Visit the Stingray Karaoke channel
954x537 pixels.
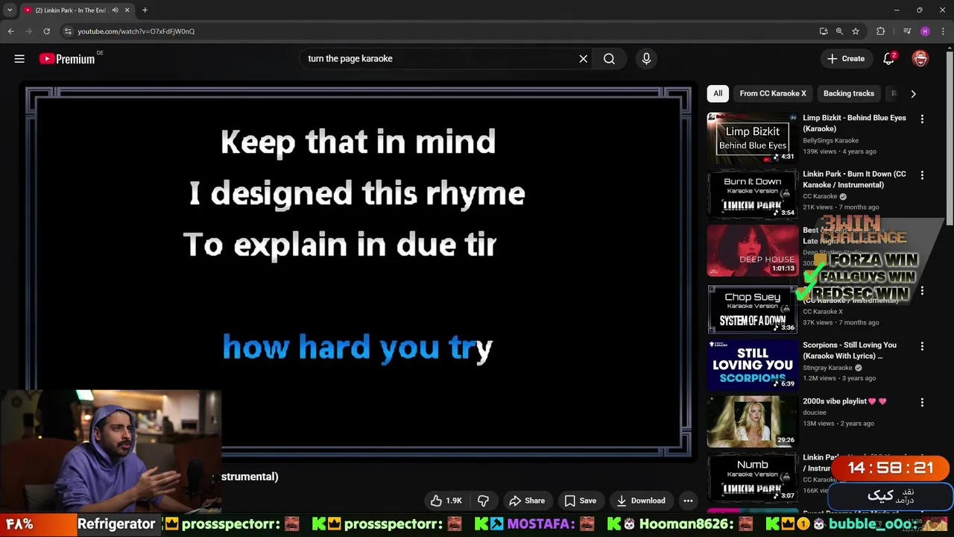click(x=827, y=368)
